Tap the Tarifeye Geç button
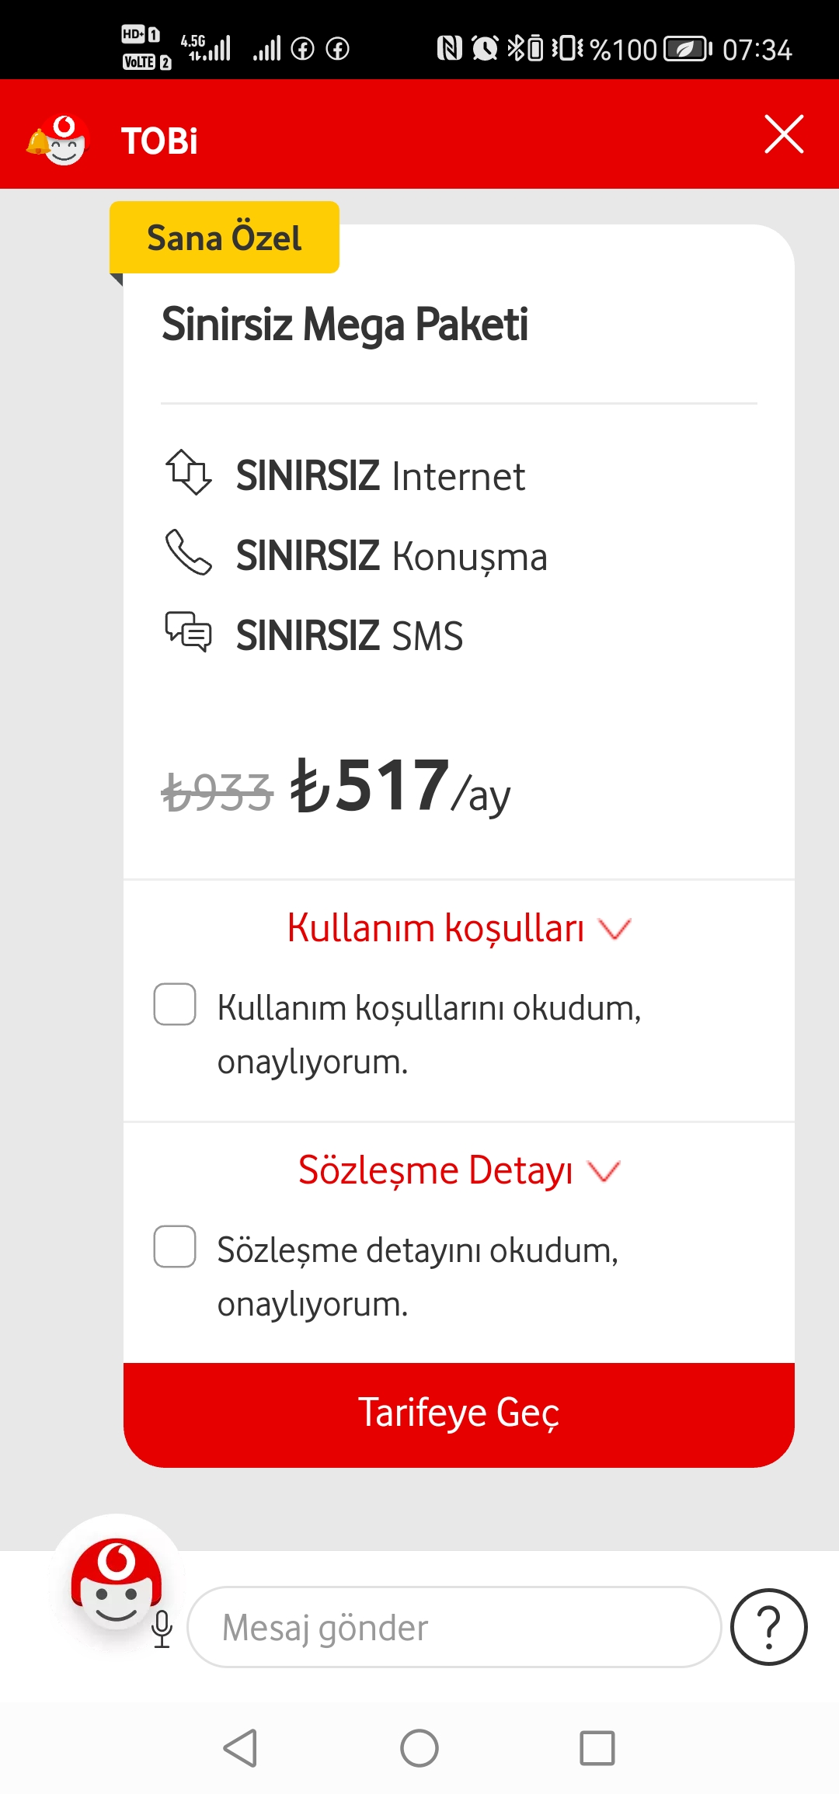Screen dimensions: 839x1794 pos(459,1415)
